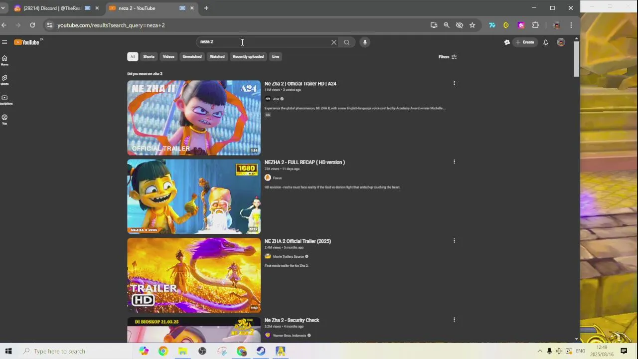Click the eye-slash icon in address bar
The image size is (638, 359).
[x=460, y=25]
